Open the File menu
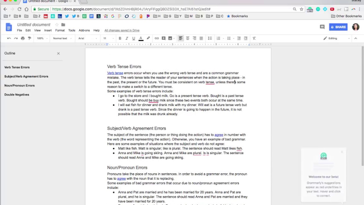The height and width of the screenshot is (205, 364). pos(19,30)
